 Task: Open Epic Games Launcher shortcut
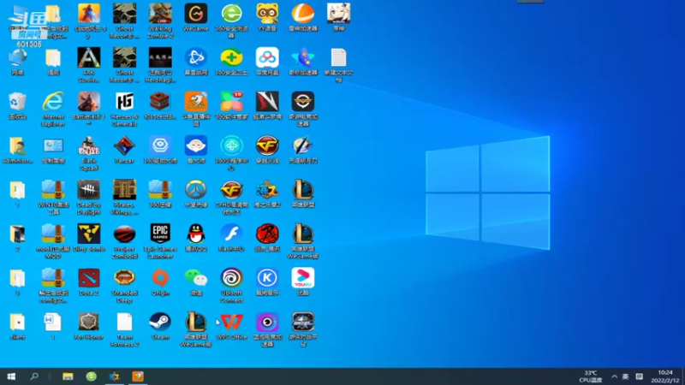[x=160, y=241]
